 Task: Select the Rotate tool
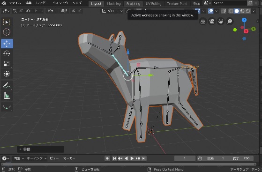7,53
